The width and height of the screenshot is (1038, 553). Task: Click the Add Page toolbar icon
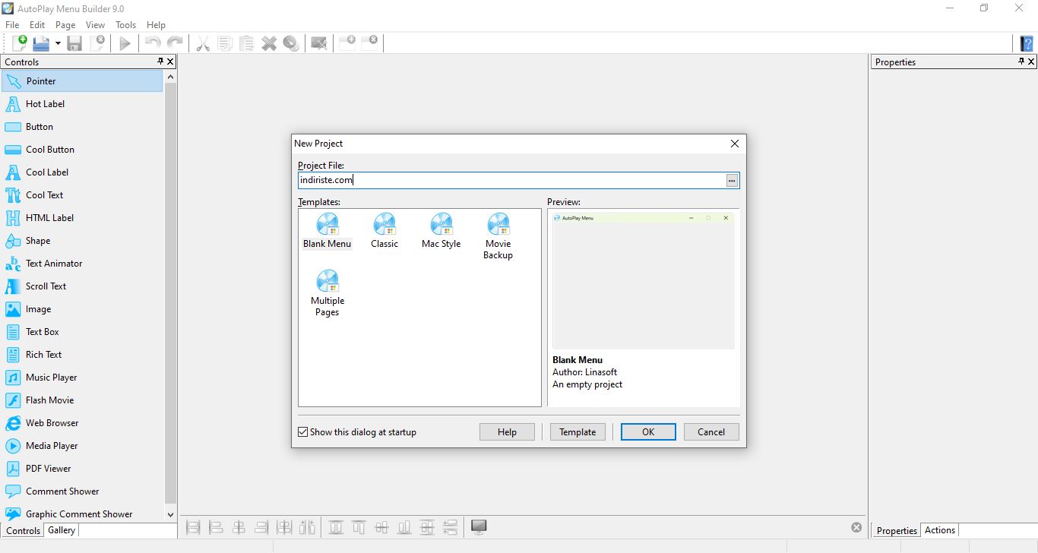tap(347, 43)
